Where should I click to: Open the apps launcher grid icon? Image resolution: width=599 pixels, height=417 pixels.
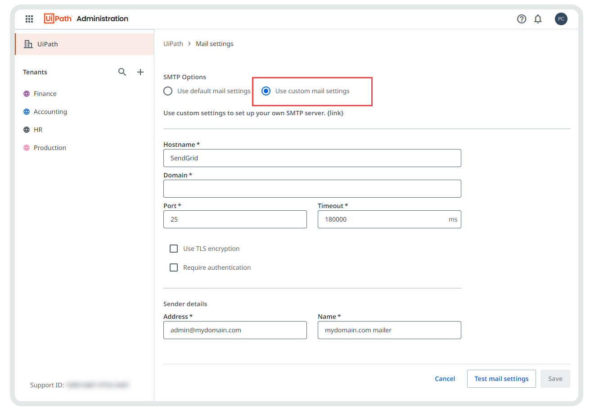tap(29, 18)
